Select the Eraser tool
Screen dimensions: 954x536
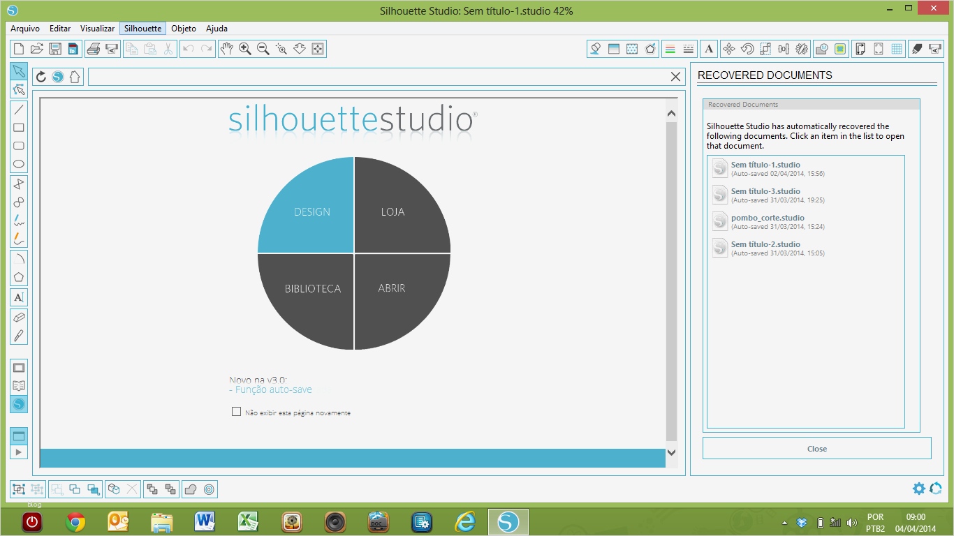tap(19, 316)
